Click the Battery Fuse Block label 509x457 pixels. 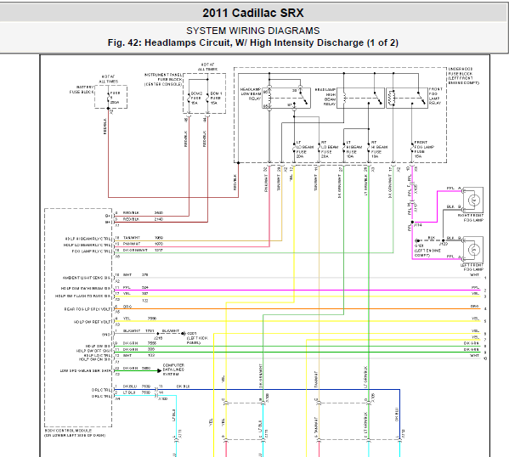[x=82, y=89]
